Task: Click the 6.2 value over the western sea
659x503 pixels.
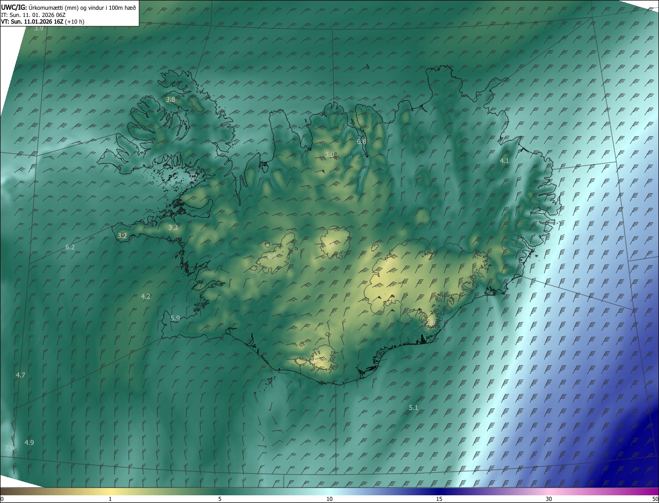Action: 70,247
